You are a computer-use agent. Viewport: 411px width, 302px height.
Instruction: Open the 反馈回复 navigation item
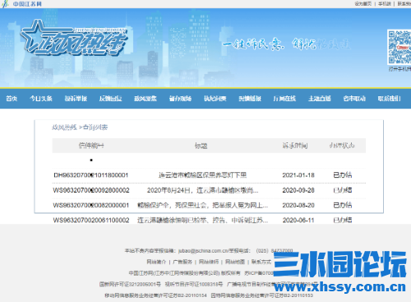[111, 99]
